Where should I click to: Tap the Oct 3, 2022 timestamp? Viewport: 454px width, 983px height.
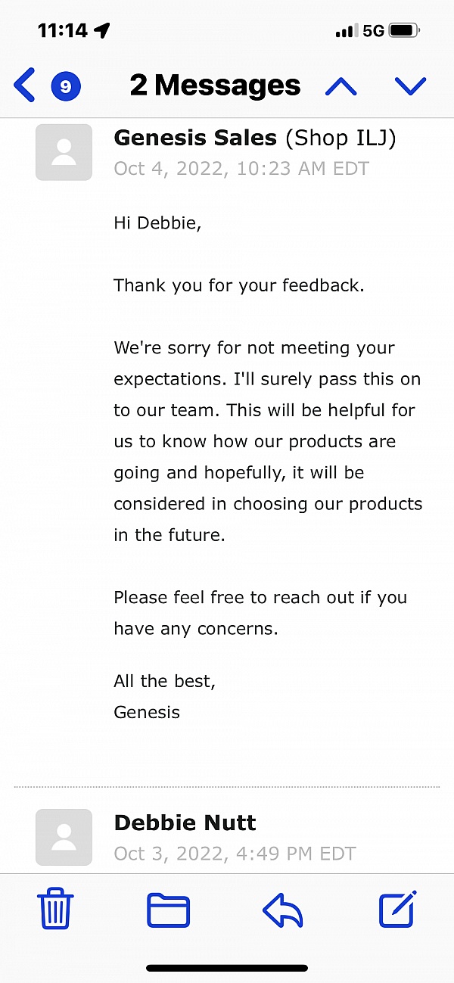coord(235,854)
